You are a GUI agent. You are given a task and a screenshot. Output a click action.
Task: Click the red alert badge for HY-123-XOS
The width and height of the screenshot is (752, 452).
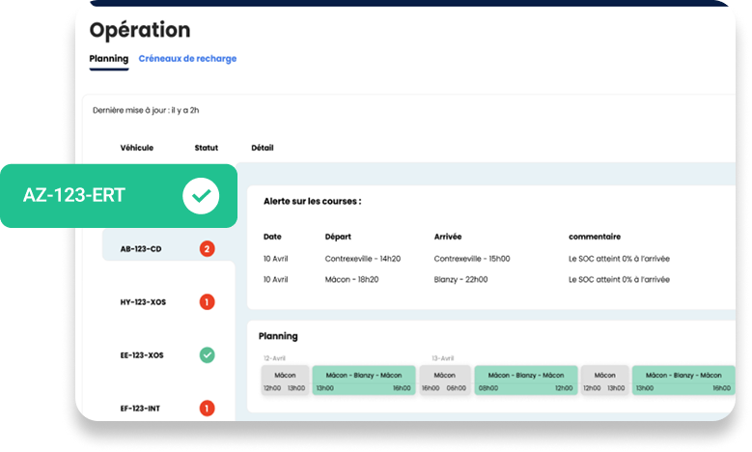(x=208, y=302)
